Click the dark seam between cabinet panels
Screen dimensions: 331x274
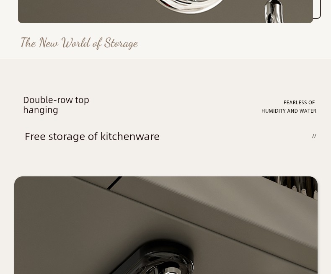[114, 183]
